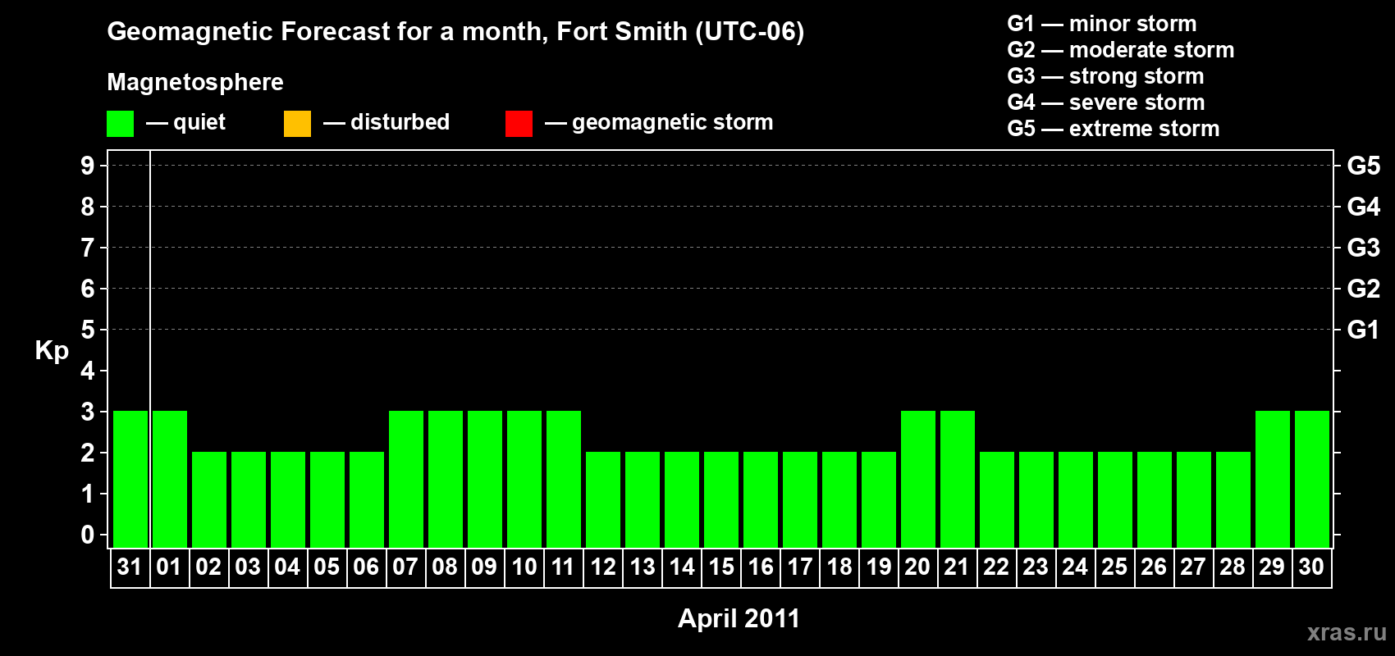Image resolution: width=1395 pixels, height=656 pixels.
Task: Click the Kp value 0 on the left axis
Action: point(88,535)
